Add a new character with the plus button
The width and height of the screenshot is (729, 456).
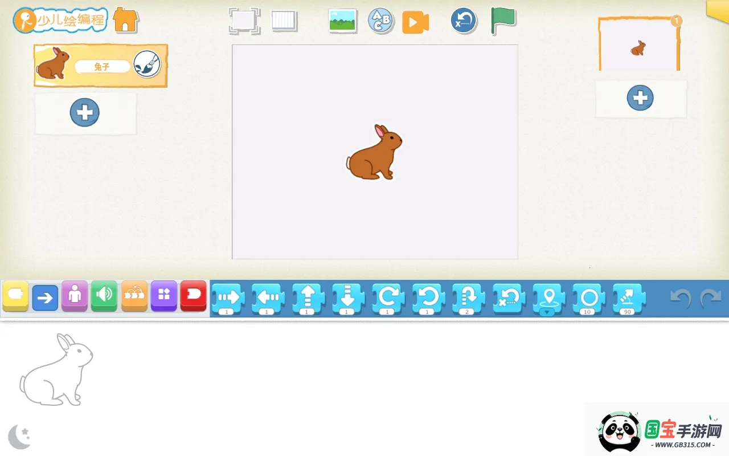point(85,112)
